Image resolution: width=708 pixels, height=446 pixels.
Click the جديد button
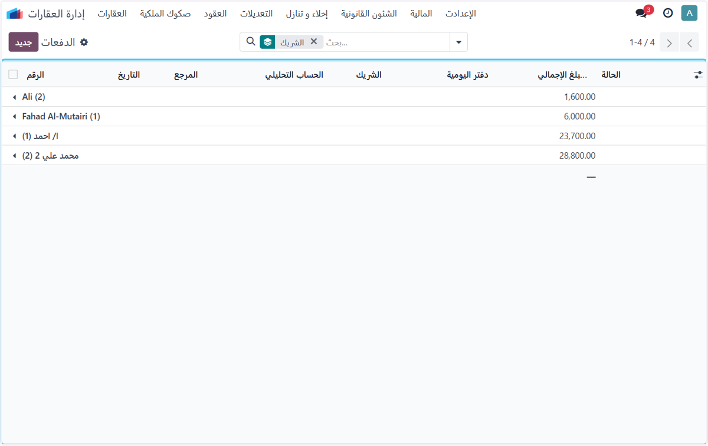(24, 42)
